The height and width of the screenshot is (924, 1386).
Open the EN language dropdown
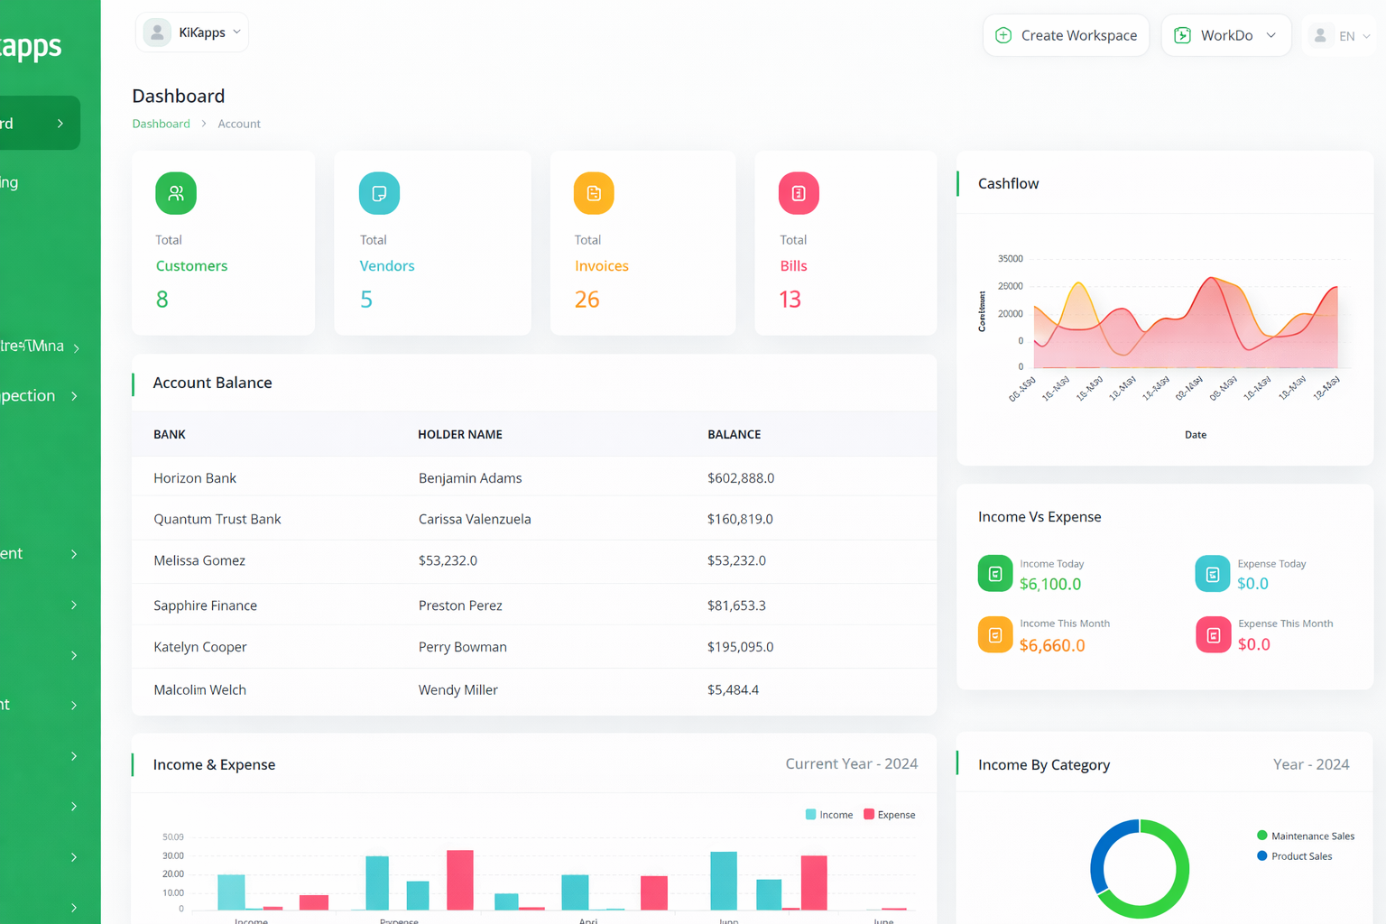point(1342,36)
